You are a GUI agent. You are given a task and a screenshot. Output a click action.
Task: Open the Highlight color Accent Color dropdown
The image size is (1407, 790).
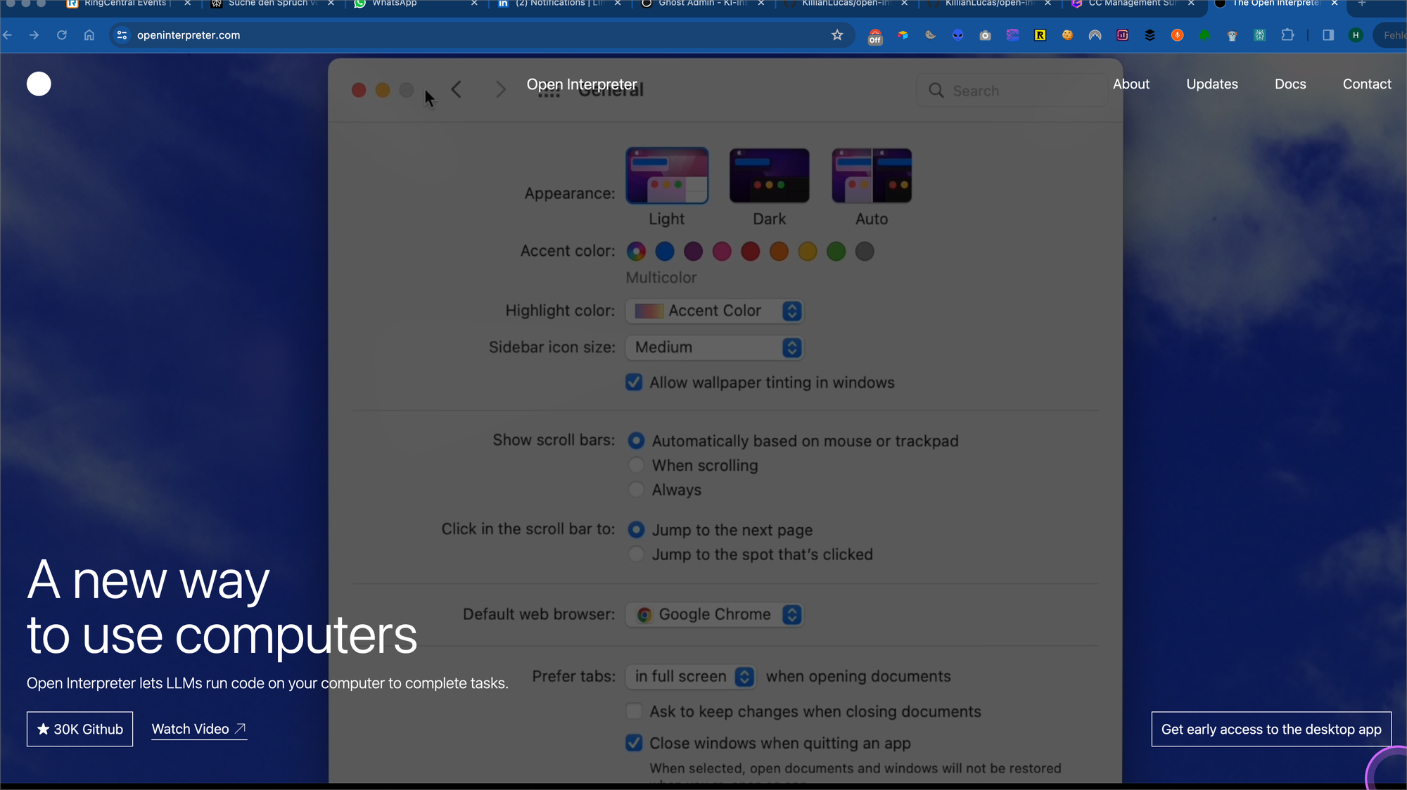[714, 311]
